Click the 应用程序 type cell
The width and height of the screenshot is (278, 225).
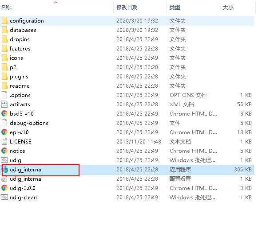pyautogui.click(x=180, y=170)
